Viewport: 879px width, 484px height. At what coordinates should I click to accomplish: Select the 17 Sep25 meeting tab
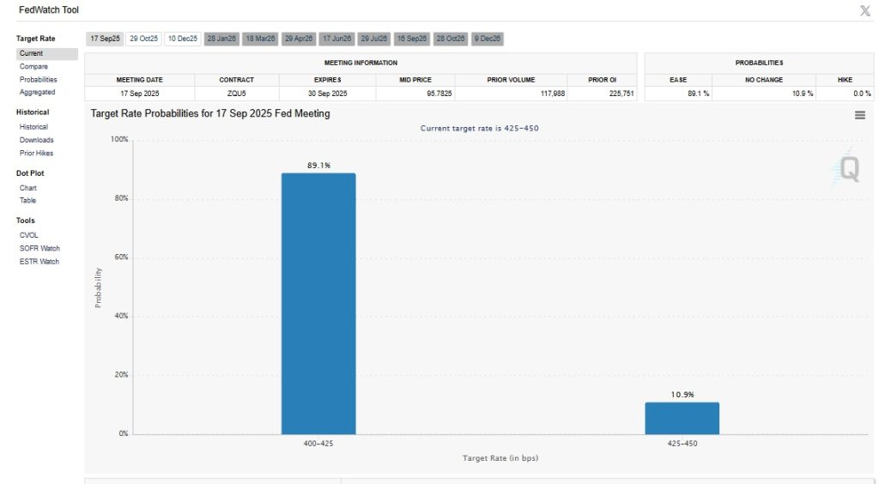105,39
